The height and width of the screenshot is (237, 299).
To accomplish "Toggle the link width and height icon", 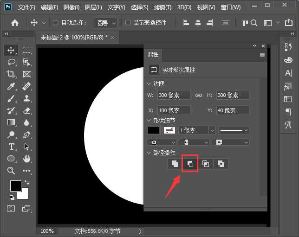I will click(198, 95).
